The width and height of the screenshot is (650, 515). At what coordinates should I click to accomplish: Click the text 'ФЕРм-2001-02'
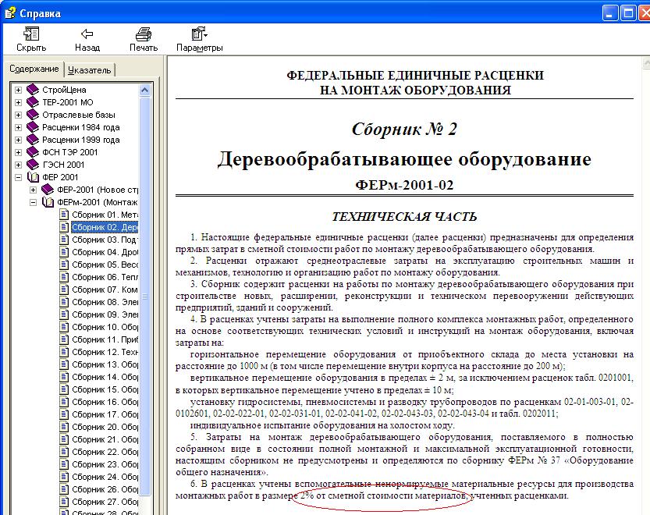click(404, 185)
